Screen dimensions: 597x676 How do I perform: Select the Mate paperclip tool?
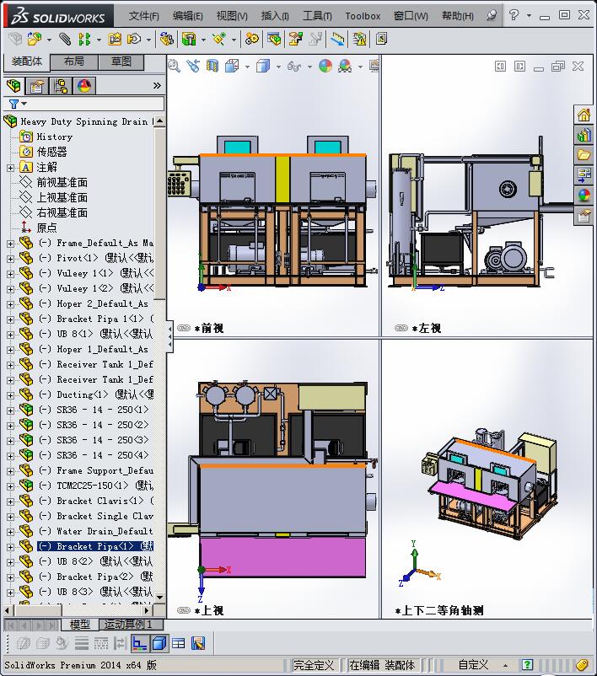tap(65, 40)
